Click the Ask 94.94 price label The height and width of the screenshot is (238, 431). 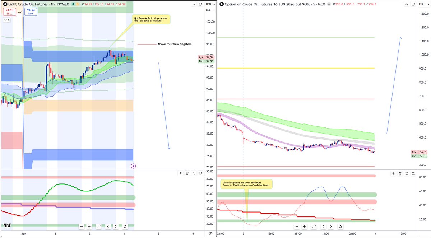click(x=207, y=57)
